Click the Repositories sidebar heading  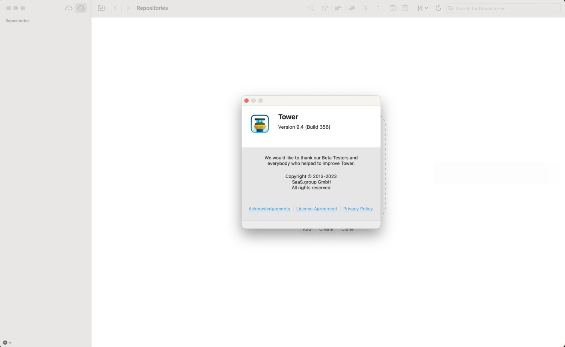click(17, 21)
